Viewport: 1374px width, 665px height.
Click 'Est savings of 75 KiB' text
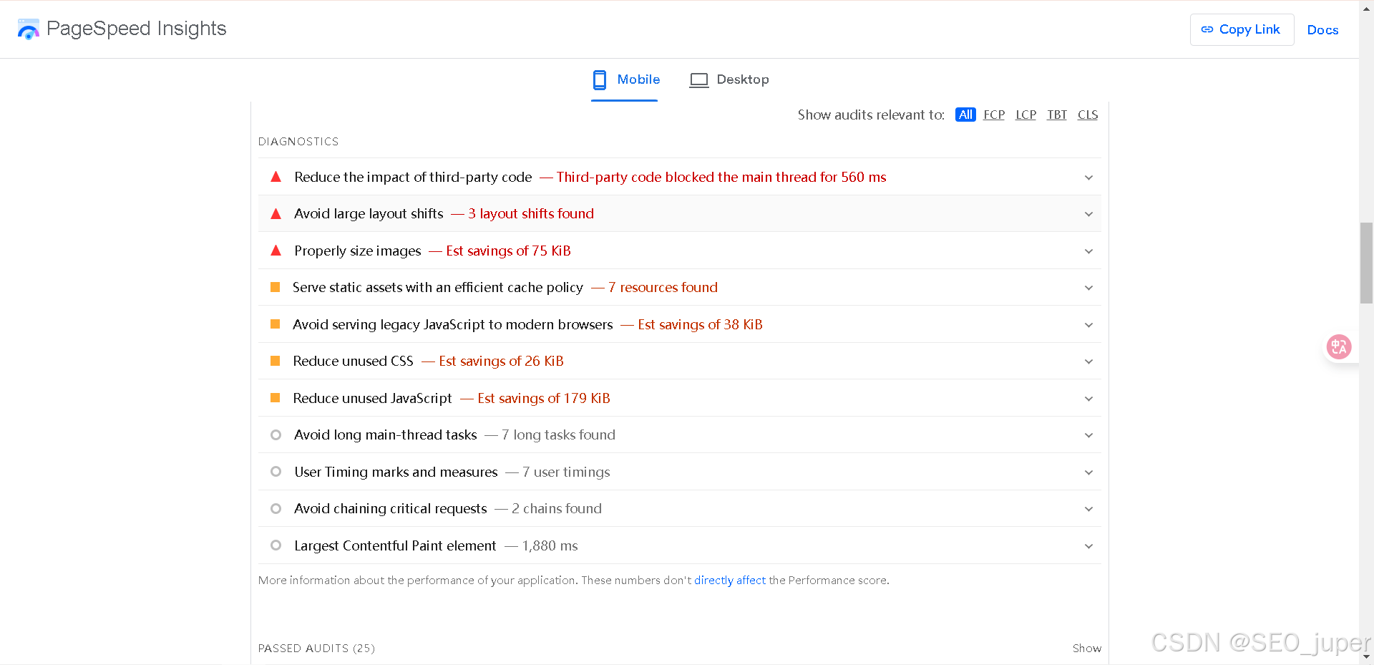508,251
